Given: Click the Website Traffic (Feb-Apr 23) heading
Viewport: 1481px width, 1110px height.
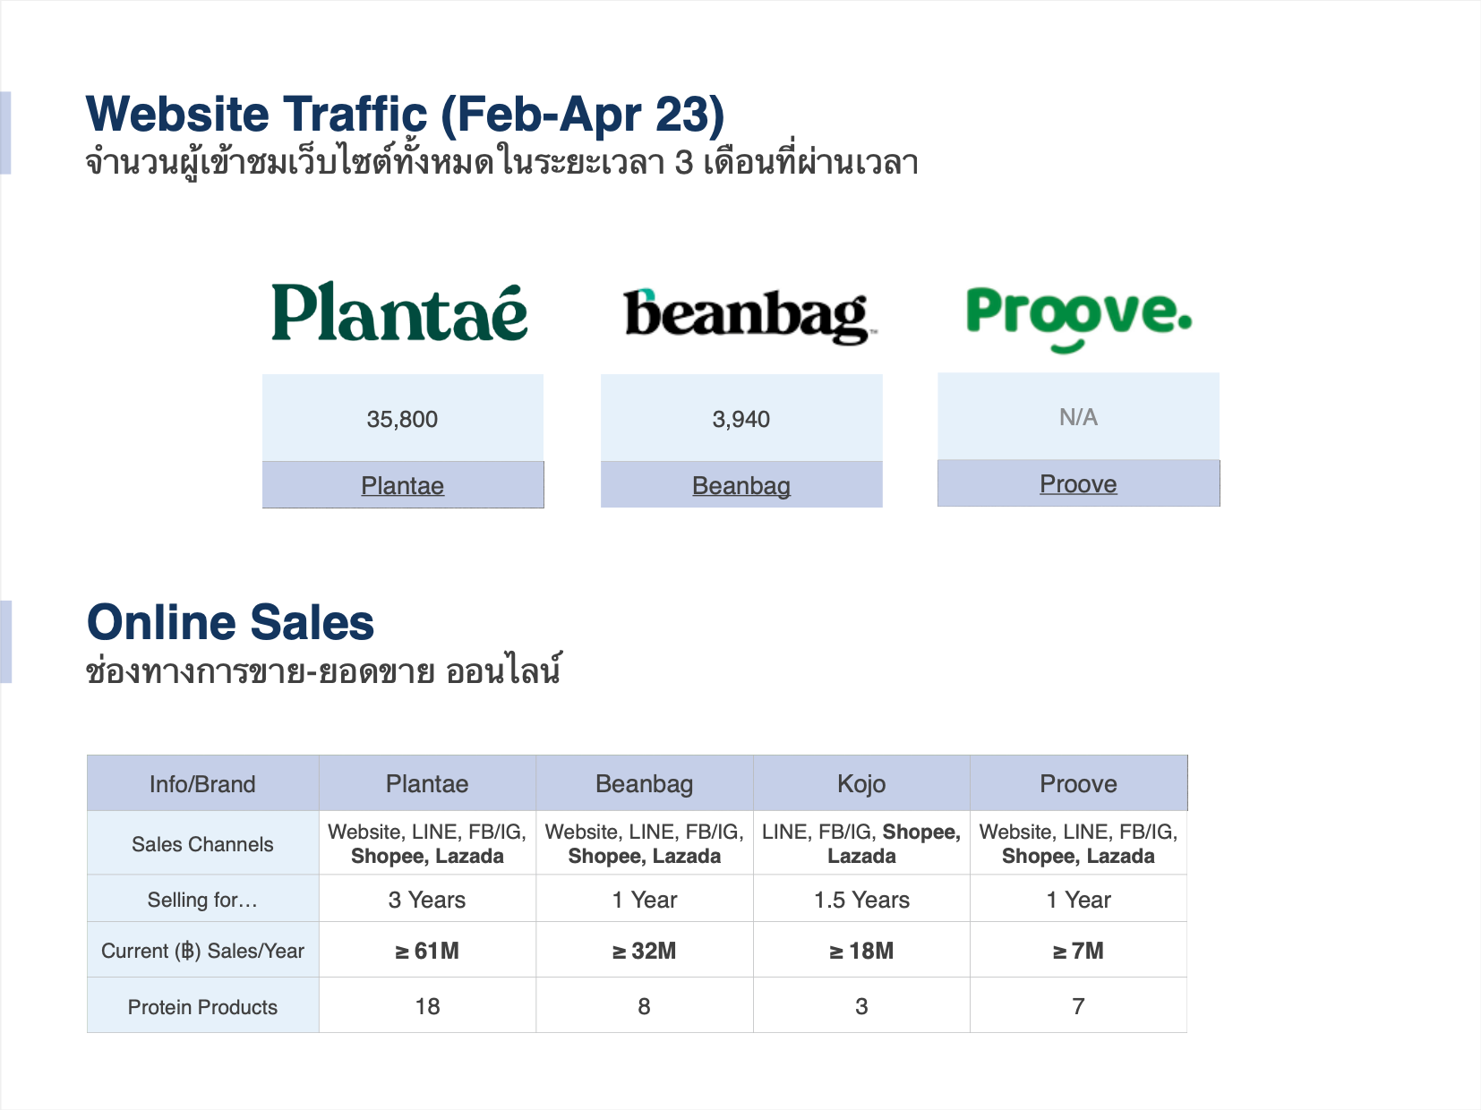Looking at the screenshot, I should click(x=405, y=114).
